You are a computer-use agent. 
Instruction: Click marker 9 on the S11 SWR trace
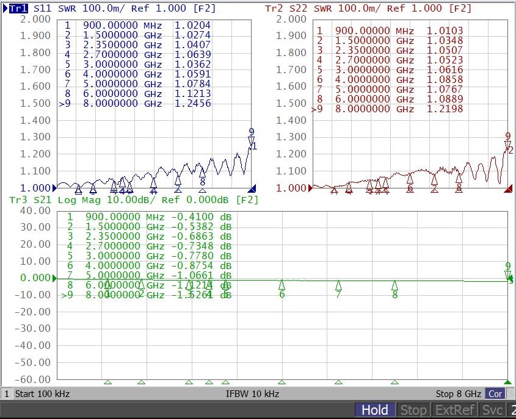(251, 141)
